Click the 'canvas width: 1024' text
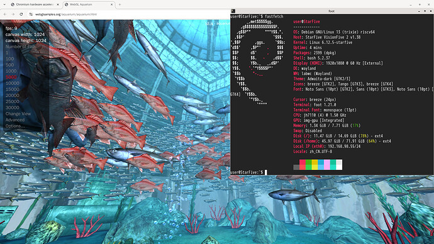 point(25,35)
